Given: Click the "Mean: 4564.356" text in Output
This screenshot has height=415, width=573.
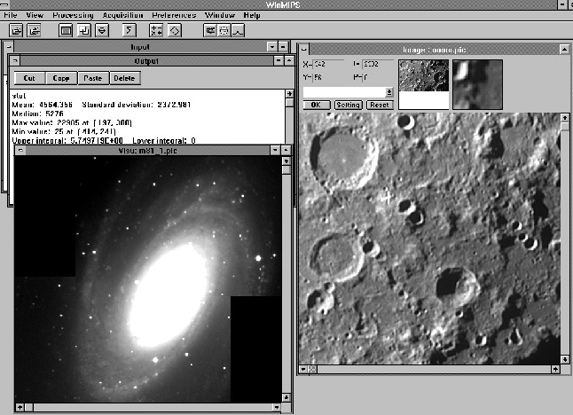Looking at the screenshot, I should (x=42, y=105).
